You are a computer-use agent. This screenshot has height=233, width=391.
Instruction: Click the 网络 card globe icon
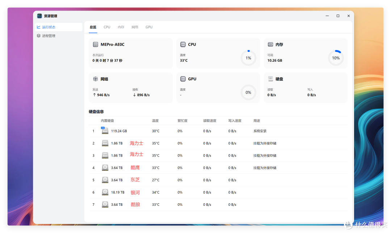(96, 79)
